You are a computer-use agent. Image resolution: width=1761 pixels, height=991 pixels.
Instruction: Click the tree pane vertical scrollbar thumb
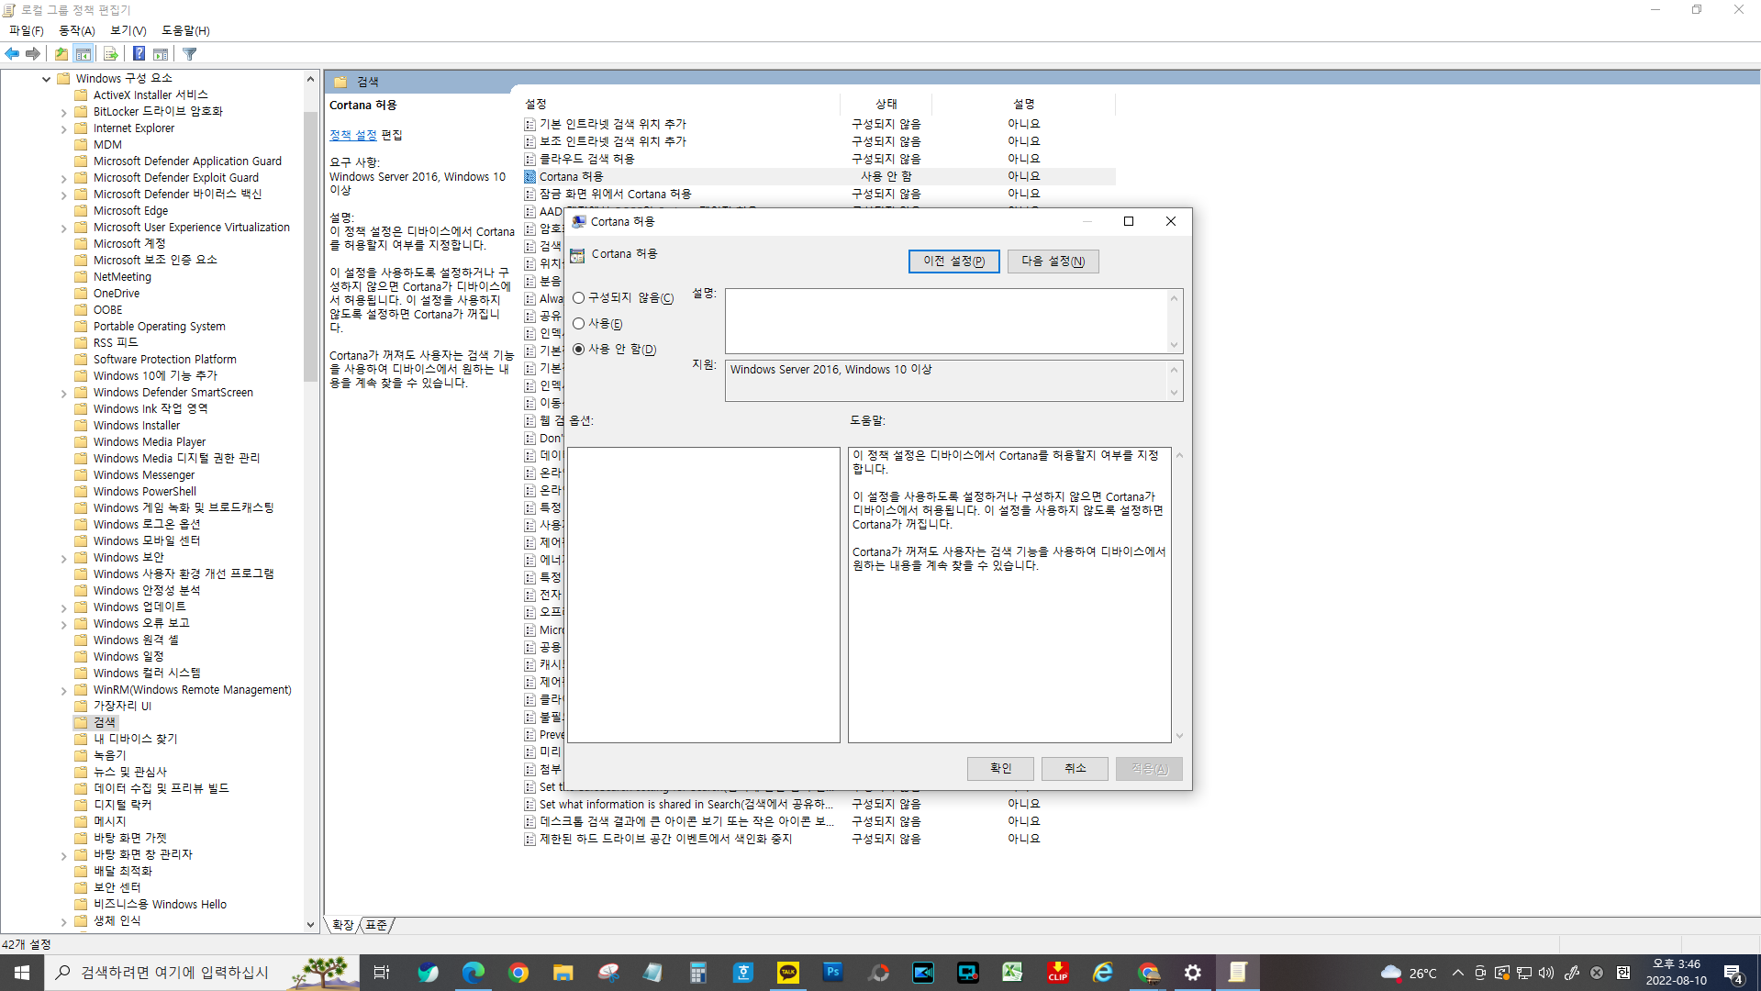(310, 248)
